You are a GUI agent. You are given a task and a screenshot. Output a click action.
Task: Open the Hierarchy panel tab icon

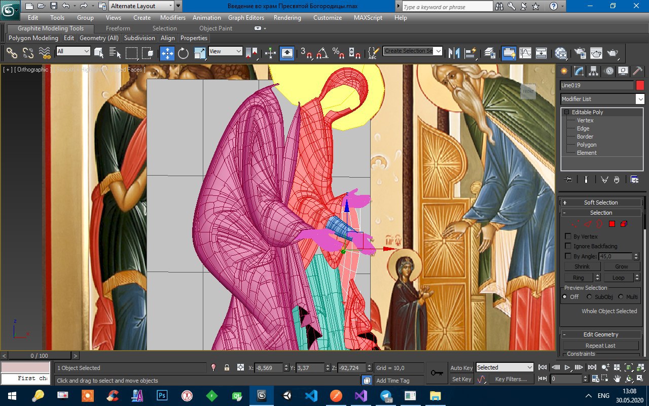tap(593, 71)
